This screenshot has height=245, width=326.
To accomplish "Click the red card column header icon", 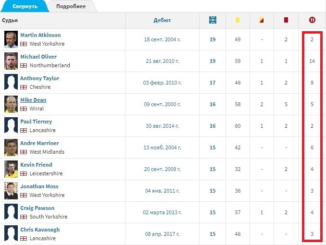I will click(x=286, y=20).
